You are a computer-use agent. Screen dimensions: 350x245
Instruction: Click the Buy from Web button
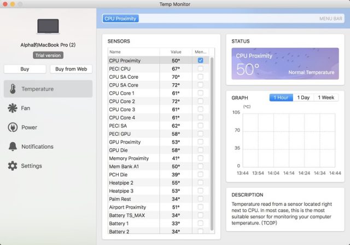coord(71,69)
